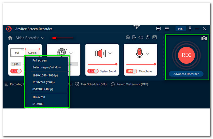Click the System Sound volume slider

click(x=103, y=64)
